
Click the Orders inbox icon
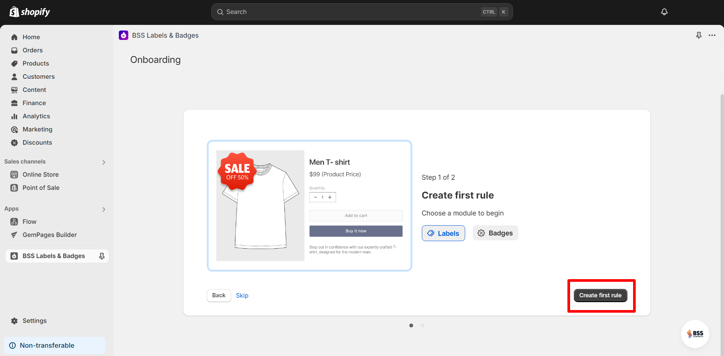(14, 50)
